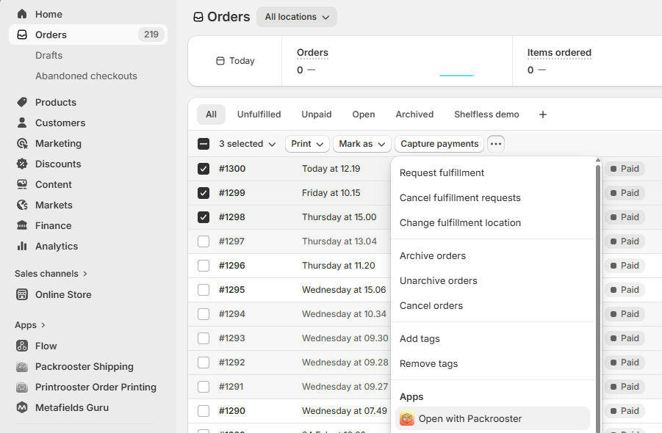Open the Print dropdown menu
The image size is (662, 433).
click(x=307, y=144)
